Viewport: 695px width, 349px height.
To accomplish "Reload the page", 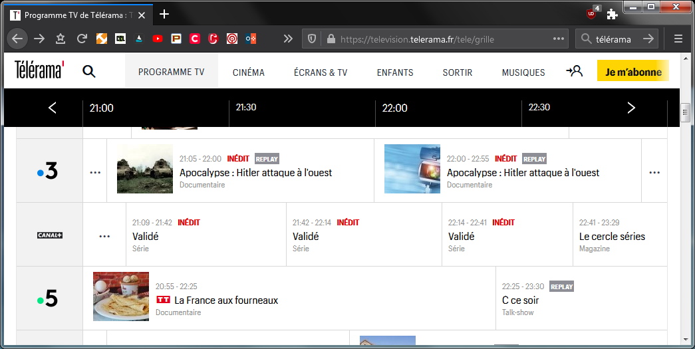I will click(x=82, y=39).
